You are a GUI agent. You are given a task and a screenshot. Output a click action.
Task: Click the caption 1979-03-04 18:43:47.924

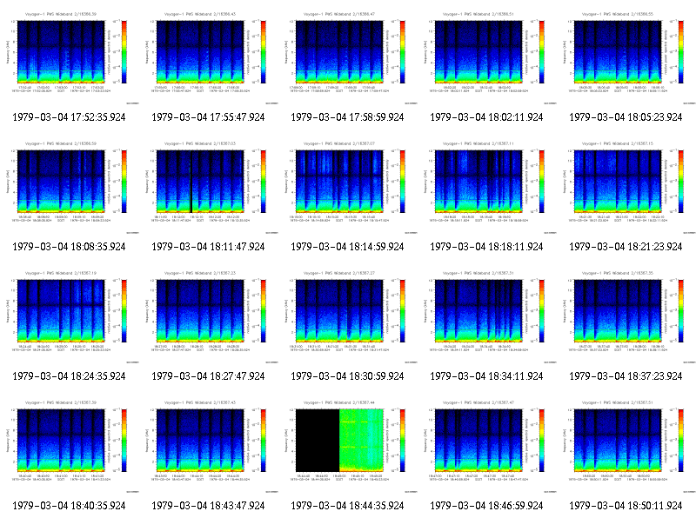[x=208, y=506]
